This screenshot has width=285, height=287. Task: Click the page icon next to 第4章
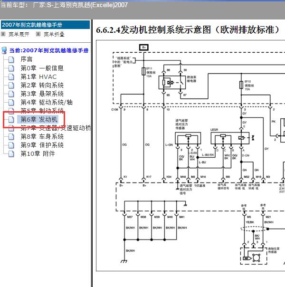click(11, 103)
